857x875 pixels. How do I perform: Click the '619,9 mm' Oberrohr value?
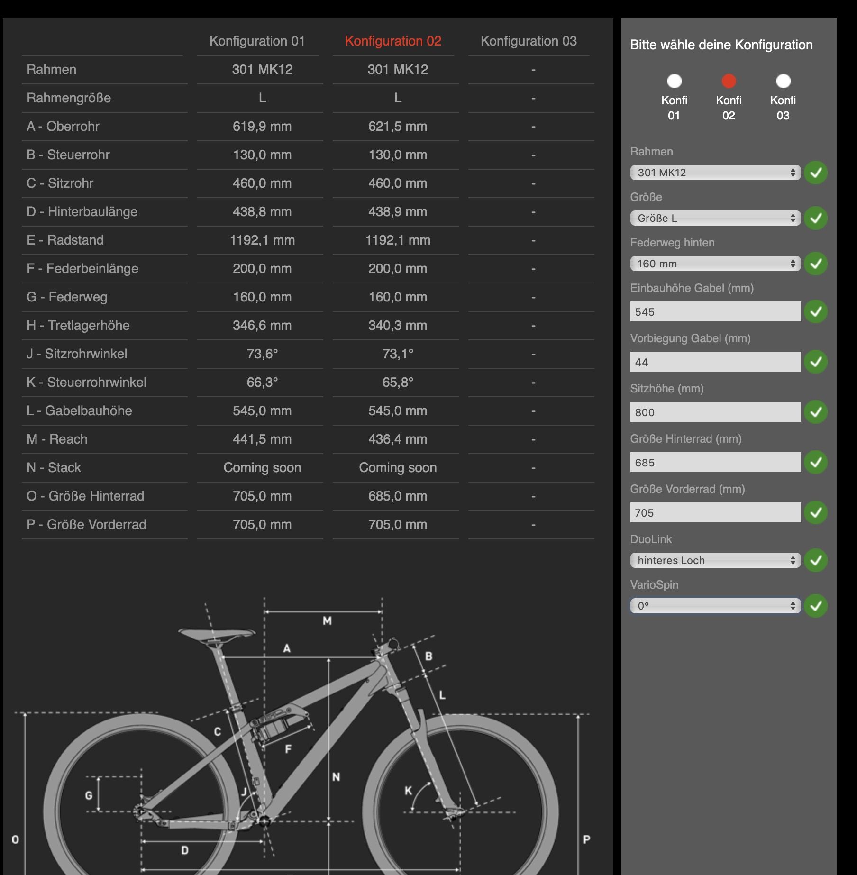262,127
